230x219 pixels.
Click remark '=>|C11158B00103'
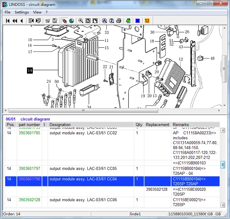pyautogui.click(x=189, y=163)
